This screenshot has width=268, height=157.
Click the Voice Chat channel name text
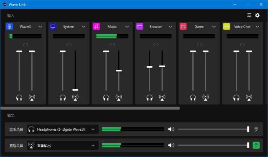click(x=242, y=27)
